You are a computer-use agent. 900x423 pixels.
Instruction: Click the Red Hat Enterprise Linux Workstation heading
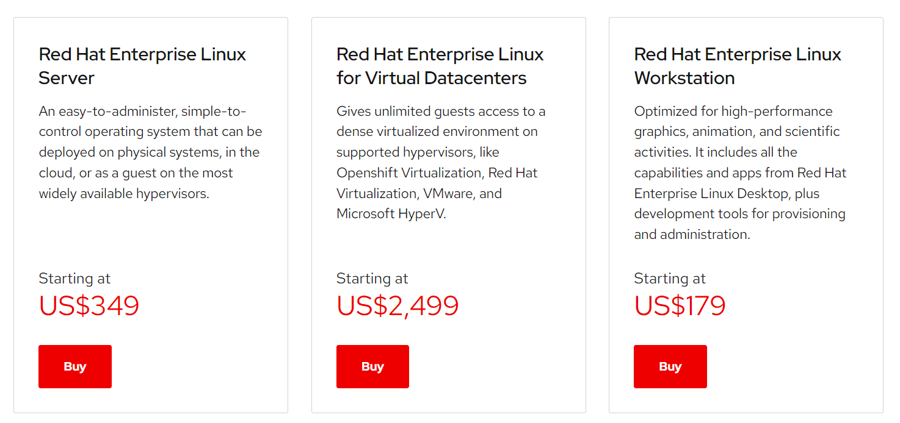click(x=738, y=66)
